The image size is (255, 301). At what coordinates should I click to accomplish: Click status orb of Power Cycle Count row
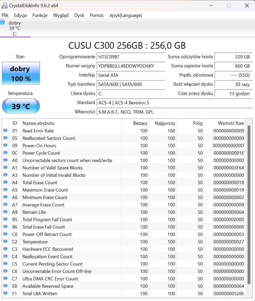5,153
